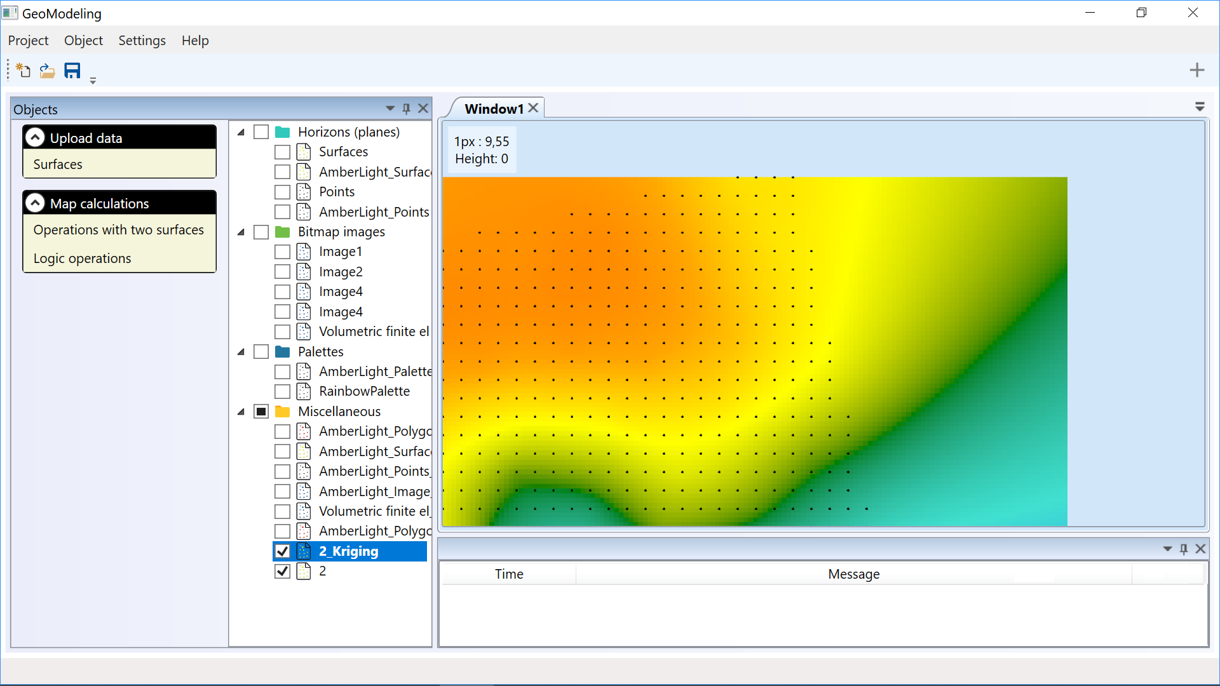The width and height of the screenshot is (1220, 686).
Task: Collapse the Map calculations section chevron
Action: coord(35,203)
